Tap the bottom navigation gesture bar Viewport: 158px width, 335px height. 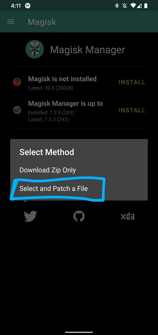point(79,332)
